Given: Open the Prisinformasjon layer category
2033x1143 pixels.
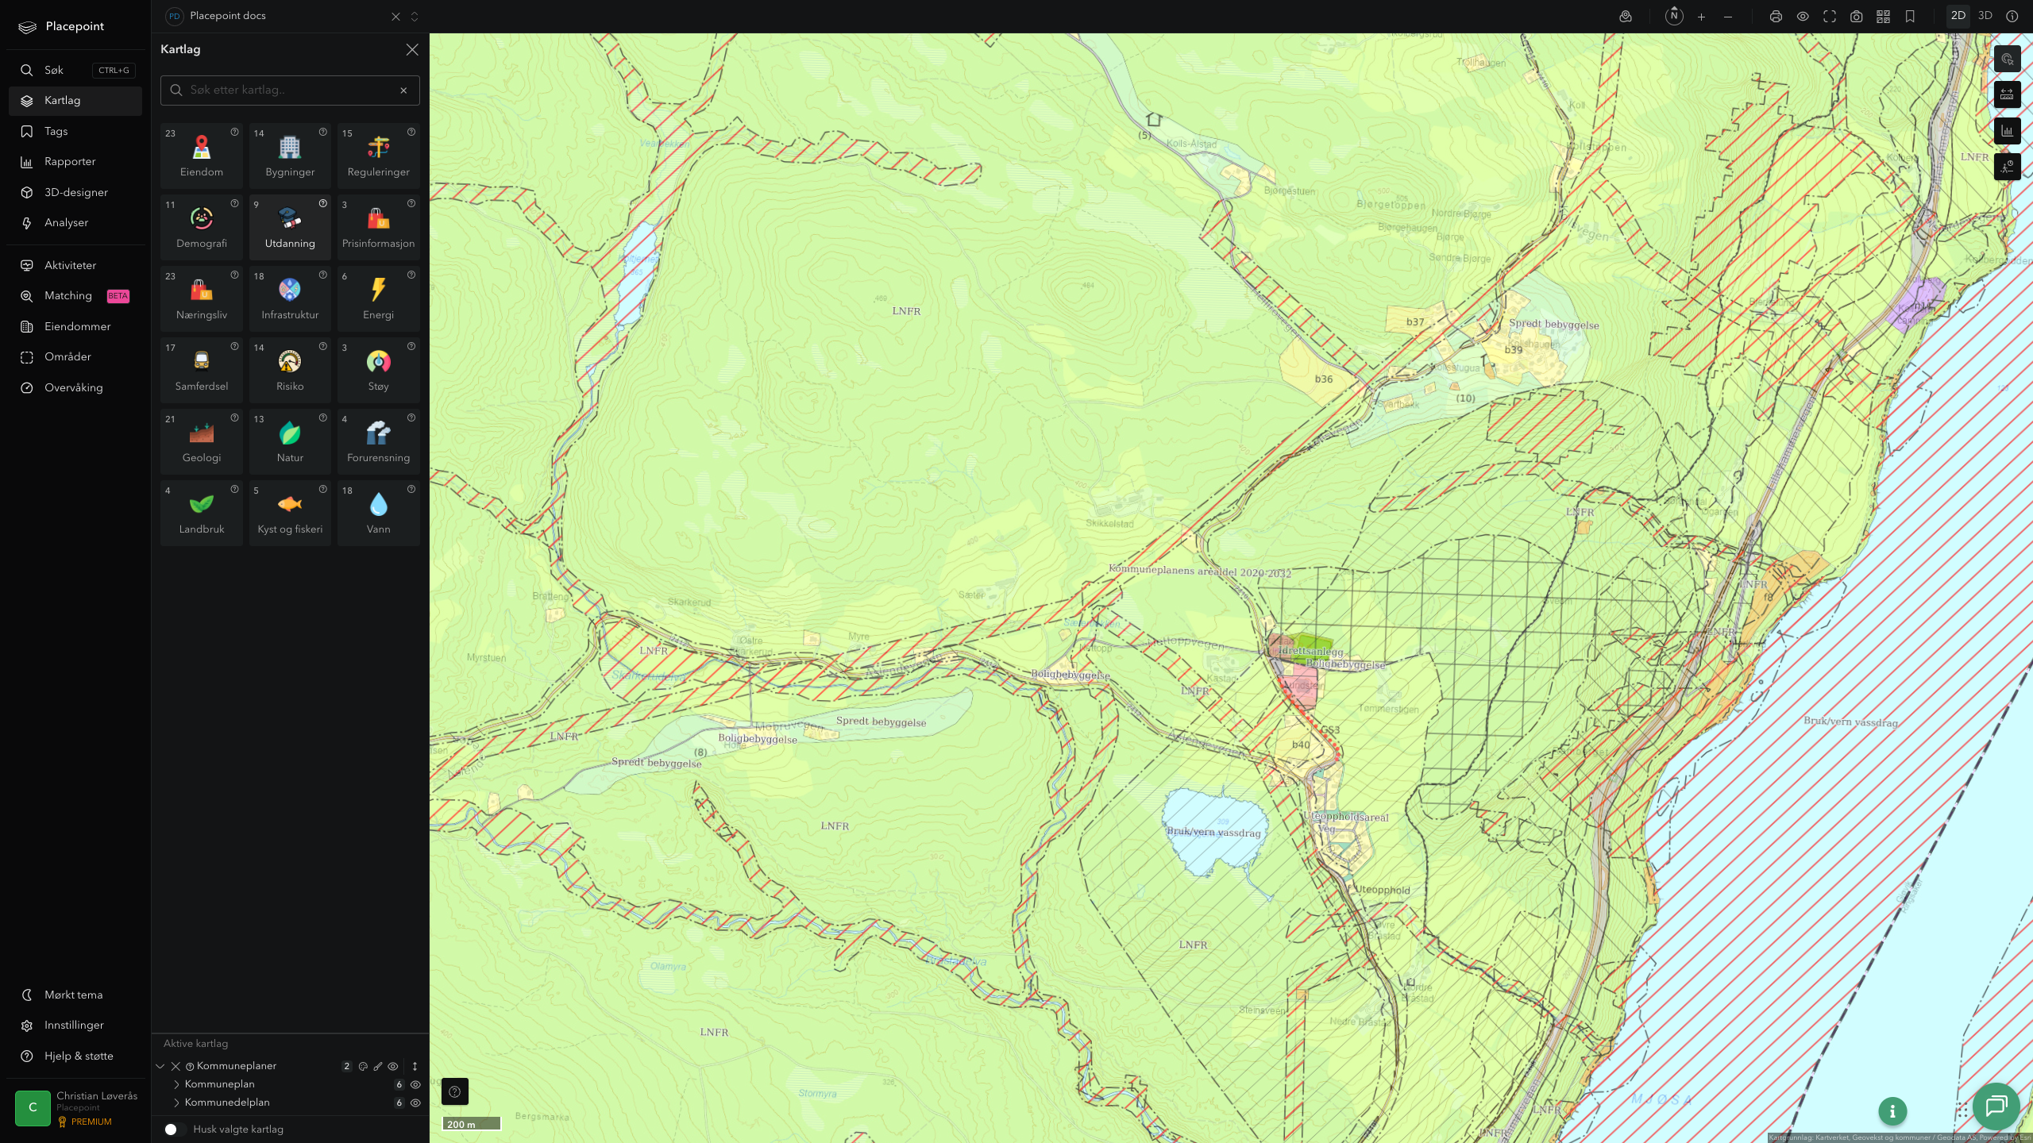Looking at the screenshot, I should click(378, 227).
